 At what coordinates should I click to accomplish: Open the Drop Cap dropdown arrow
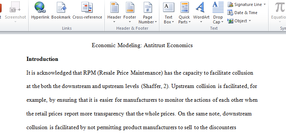point(222,22)
